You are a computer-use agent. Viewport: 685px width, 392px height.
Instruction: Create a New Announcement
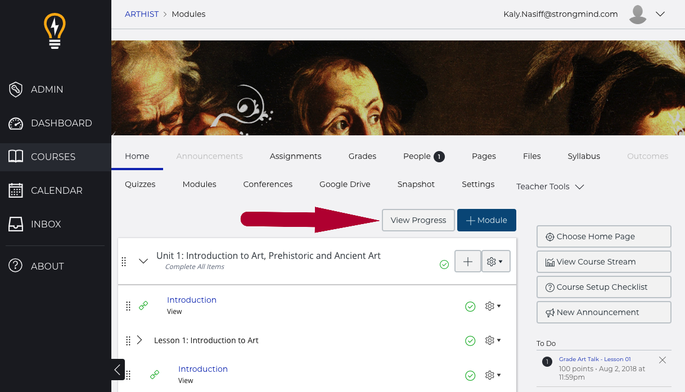(604, 312)
